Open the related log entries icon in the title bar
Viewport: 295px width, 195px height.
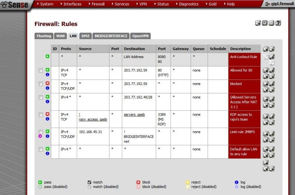click(x=271, y=23)
